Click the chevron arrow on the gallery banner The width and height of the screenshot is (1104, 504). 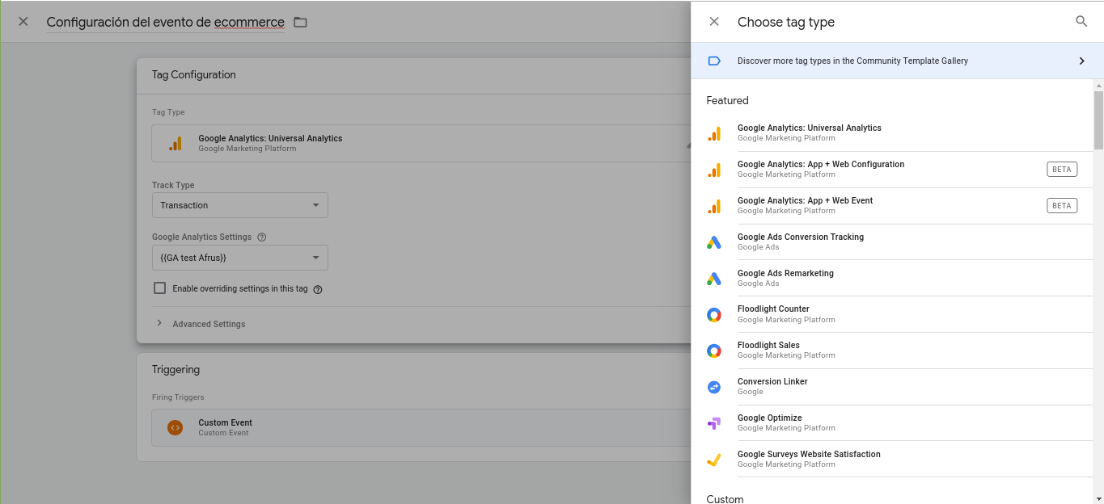(1081, 61)
